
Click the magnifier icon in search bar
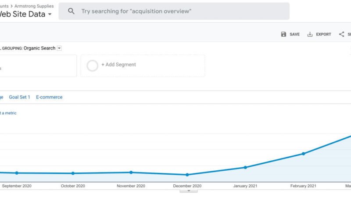coord(72,11)
